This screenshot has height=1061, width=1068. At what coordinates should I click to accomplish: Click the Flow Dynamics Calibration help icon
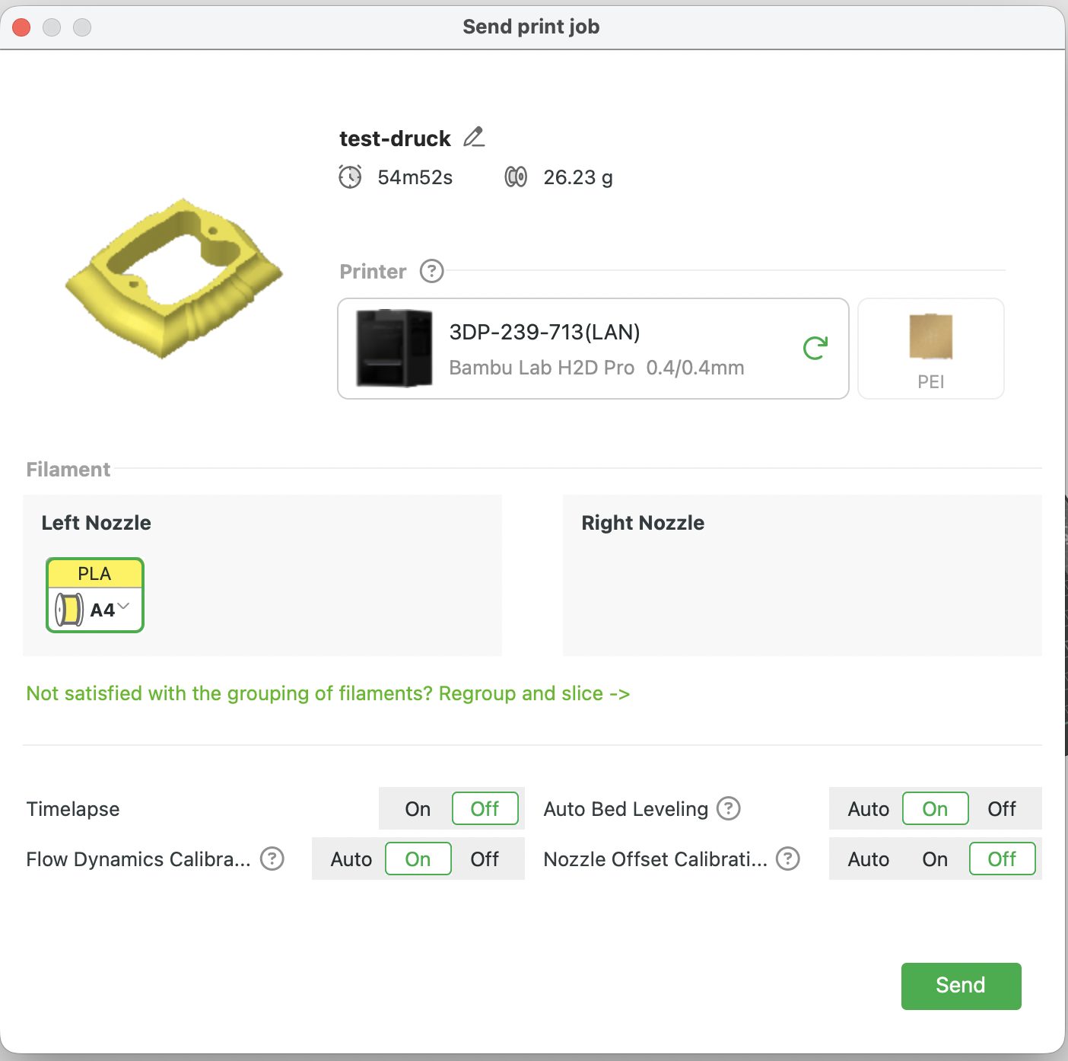272,859
